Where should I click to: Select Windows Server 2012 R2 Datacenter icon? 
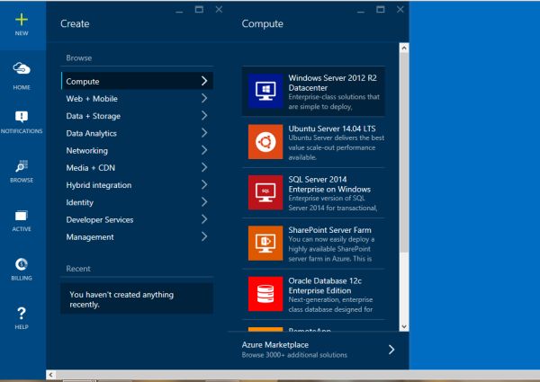pyautogui.click(x=265, y=91)
